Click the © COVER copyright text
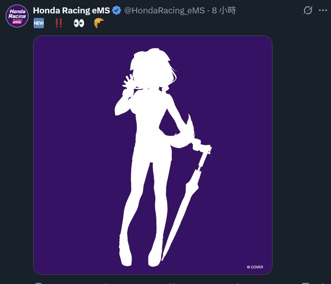Screen dimensions: 331x284 coord(255,267)
